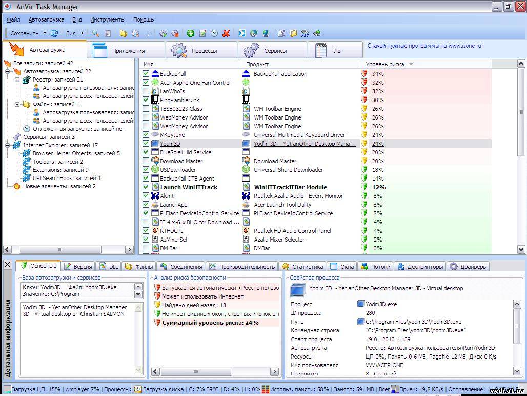This screenshot has width=527, height=396.
Task: Click right arrow of risk analysis scrollbar
Action: pyautogui.click(x=275, y=371)
